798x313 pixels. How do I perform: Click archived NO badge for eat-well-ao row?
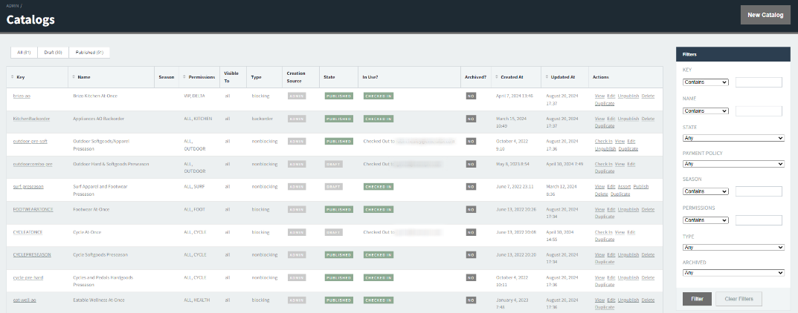471,300
